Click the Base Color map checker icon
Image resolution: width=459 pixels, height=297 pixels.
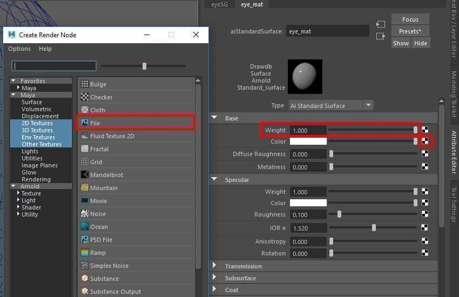tap(425, 141)
